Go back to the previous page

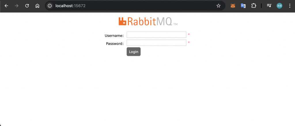pos(6,6)
